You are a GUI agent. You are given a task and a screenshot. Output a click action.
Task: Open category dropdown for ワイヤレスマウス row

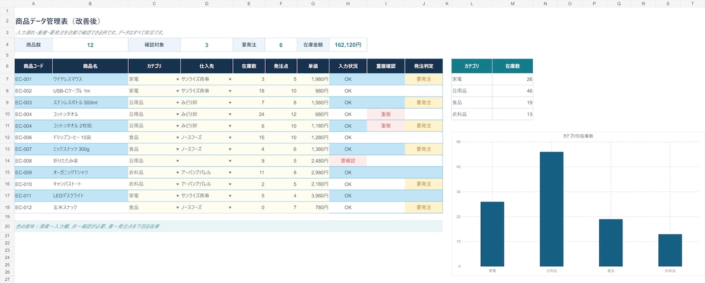coord(177,79)
